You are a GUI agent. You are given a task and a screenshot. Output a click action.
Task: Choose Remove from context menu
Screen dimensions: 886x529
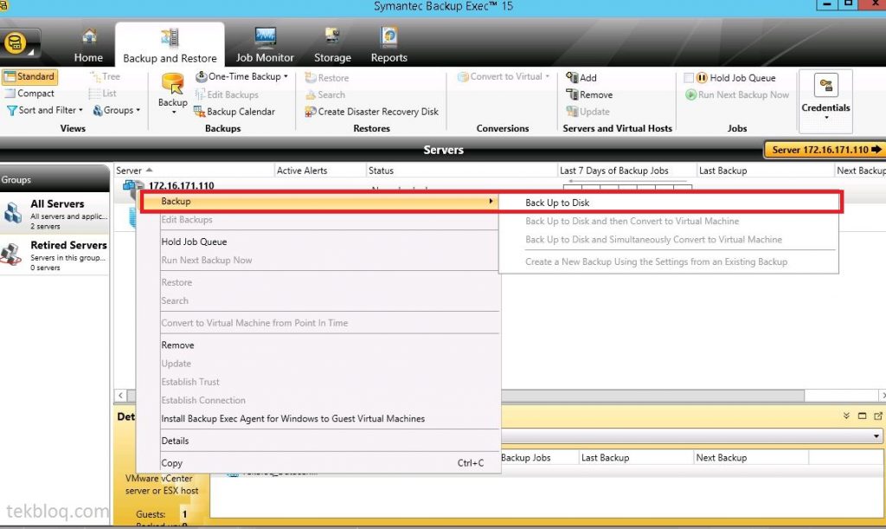[x=177, y=345]
